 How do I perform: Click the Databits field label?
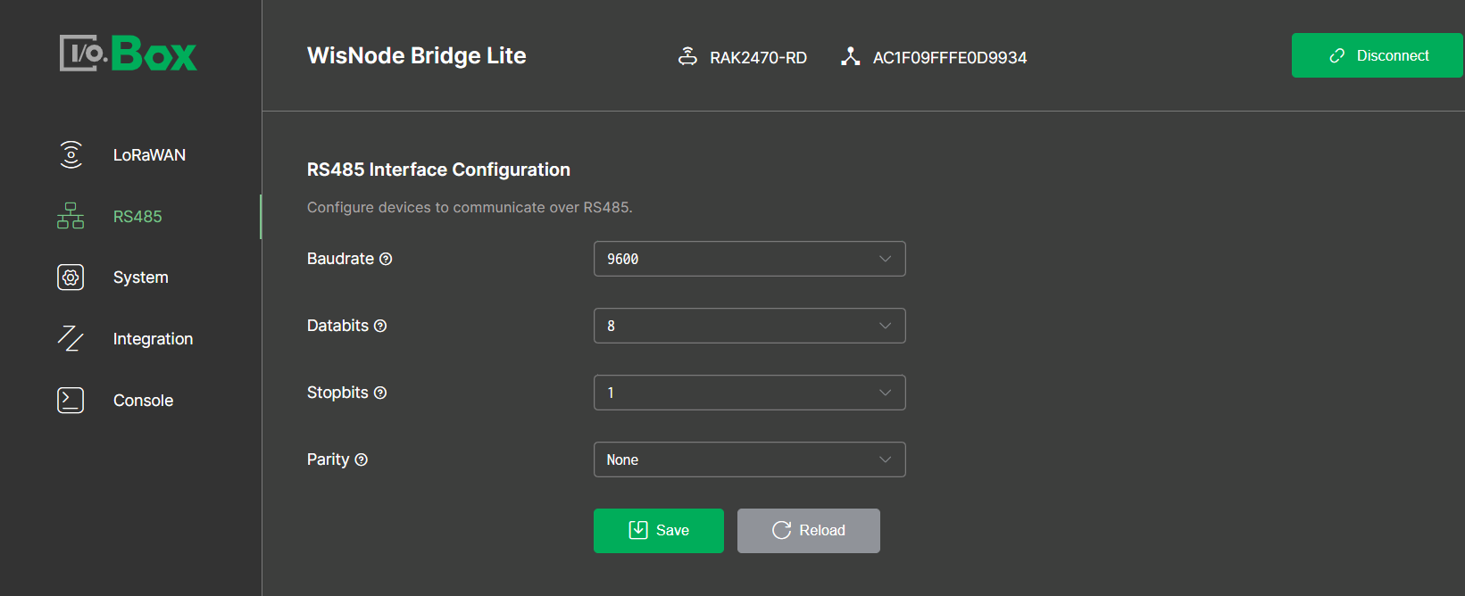pos(337,326)
